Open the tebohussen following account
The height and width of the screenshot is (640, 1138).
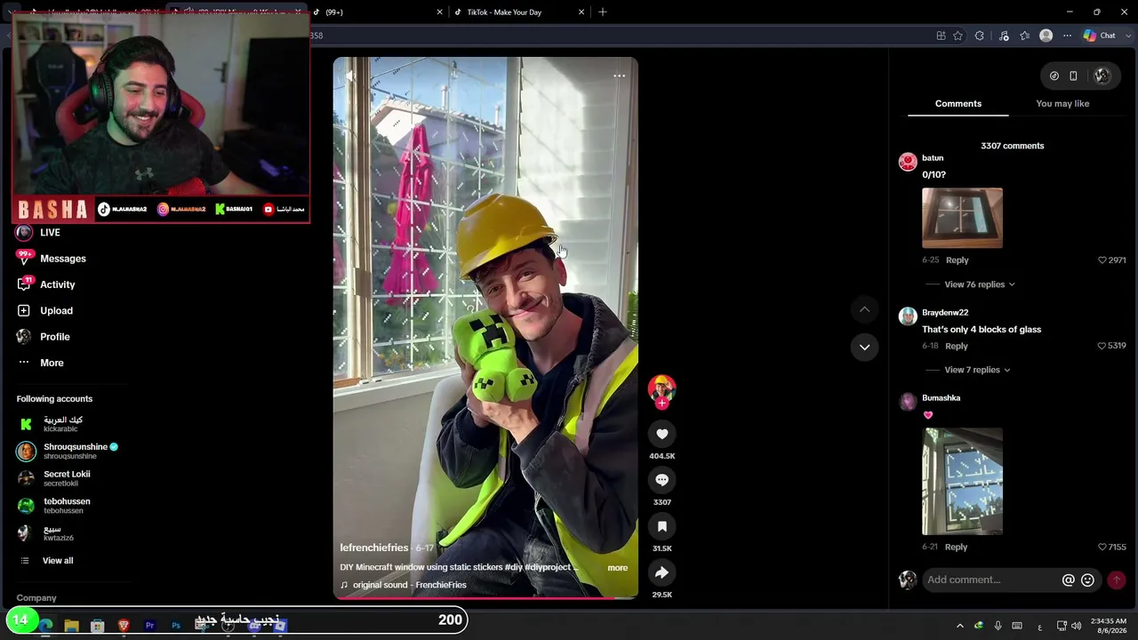pos(53,506)
